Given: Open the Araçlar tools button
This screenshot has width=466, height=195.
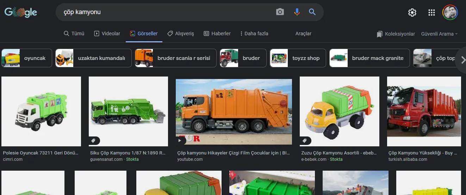Looking at the screenshot, I should tap(303, 33).
